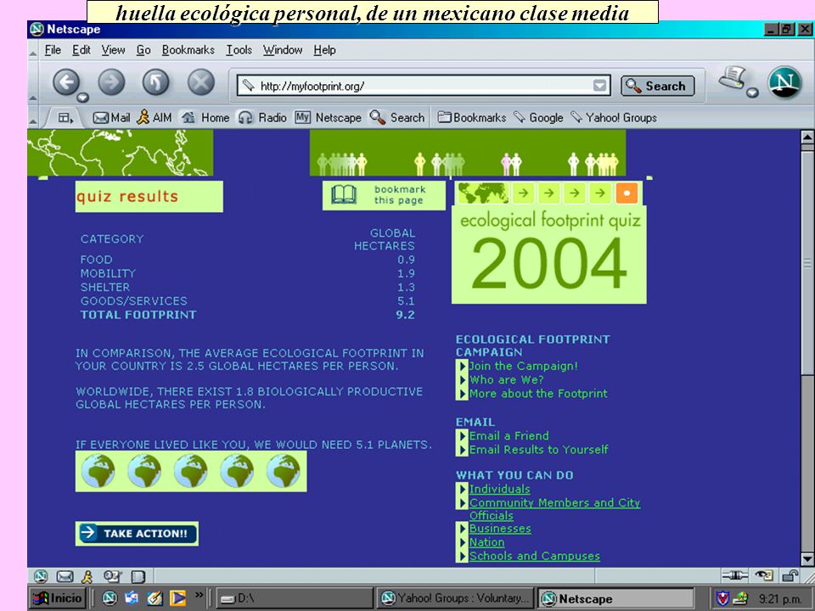
Task: Open the Join the Campaign! link
Action: pyautogui.click(x=524, y=366)
